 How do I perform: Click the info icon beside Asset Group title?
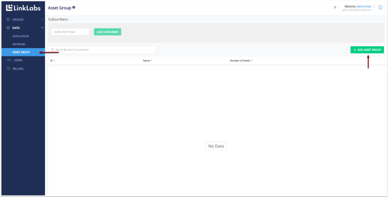[74, 8]
